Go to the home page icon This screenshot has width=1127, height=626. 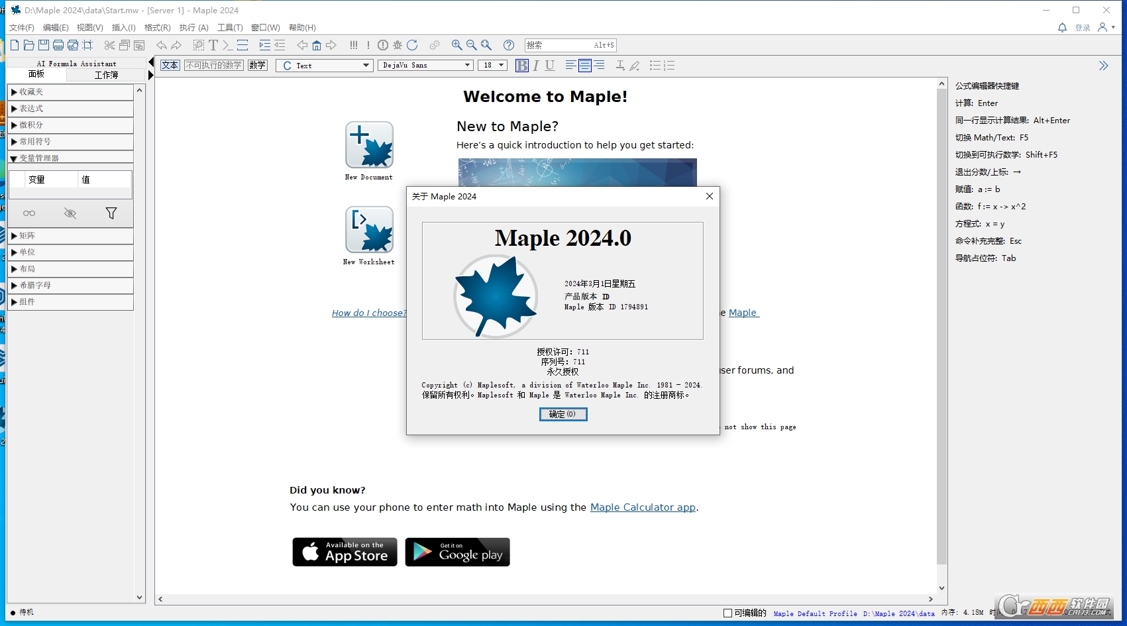pos(317,45)
